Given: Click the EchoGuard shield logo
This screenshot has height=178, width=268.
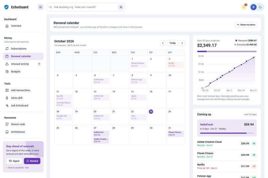Looking at the screenshot, I should point(7,7).
